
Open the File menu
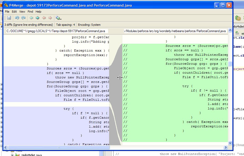pos(7,12)
